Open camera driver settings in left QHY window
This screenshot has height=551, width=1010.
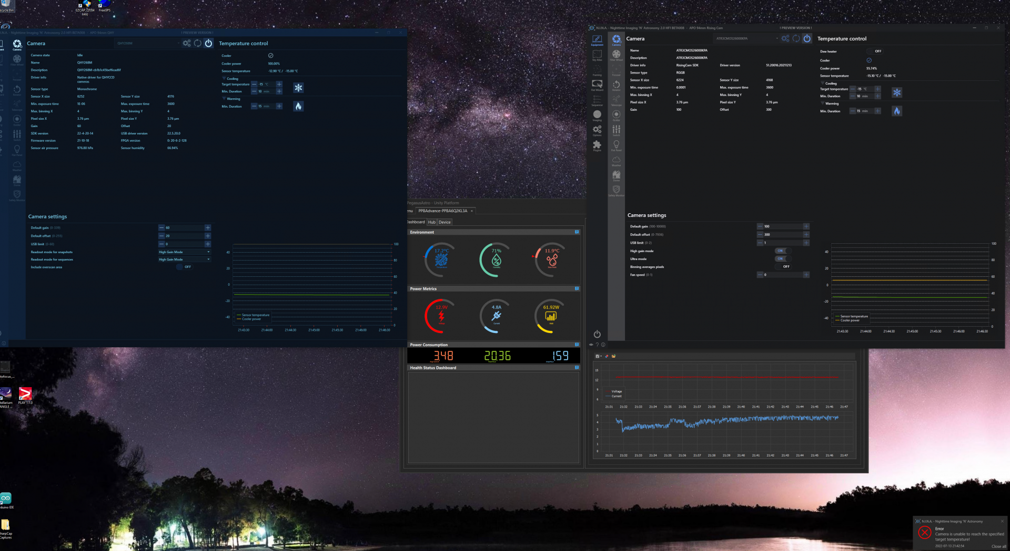click(187, 43)
